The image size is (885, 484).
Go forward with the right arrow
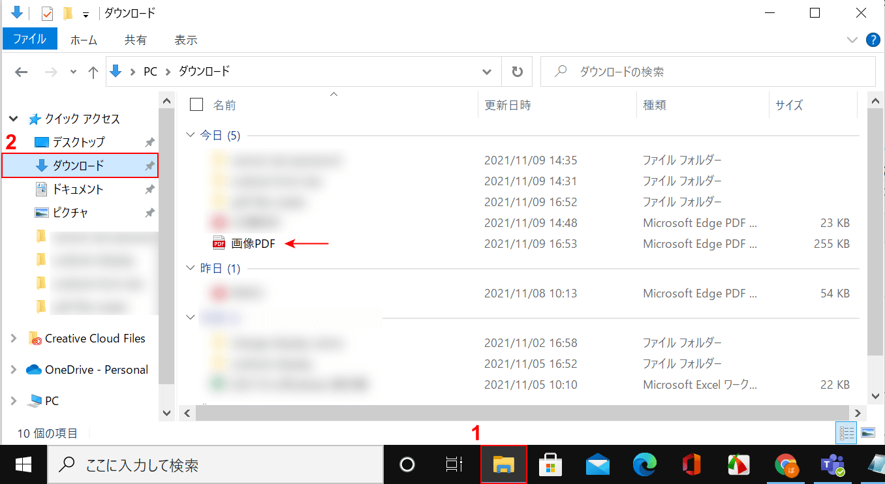(x=51, y=72)
